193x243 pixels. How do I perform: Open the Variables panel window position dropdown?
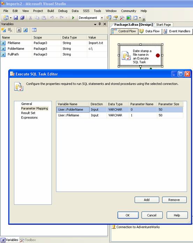click(x=95, y=24)
